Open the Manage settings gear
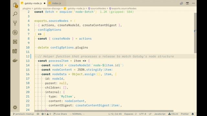Image resolution: width=207 pixels, height=116 pixels. [x=15, y=107]
